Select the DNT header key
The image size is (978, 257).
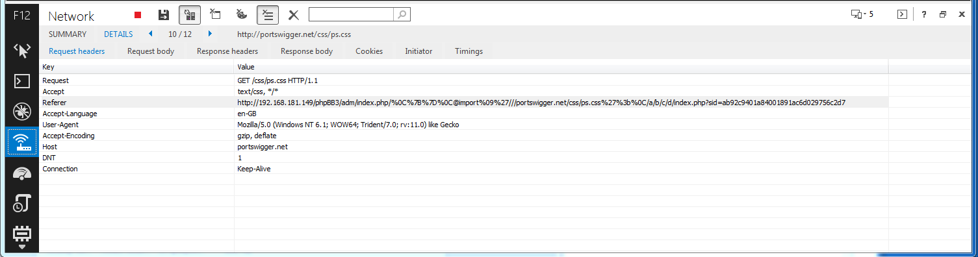pyautogui.click(x=49, y=158)
